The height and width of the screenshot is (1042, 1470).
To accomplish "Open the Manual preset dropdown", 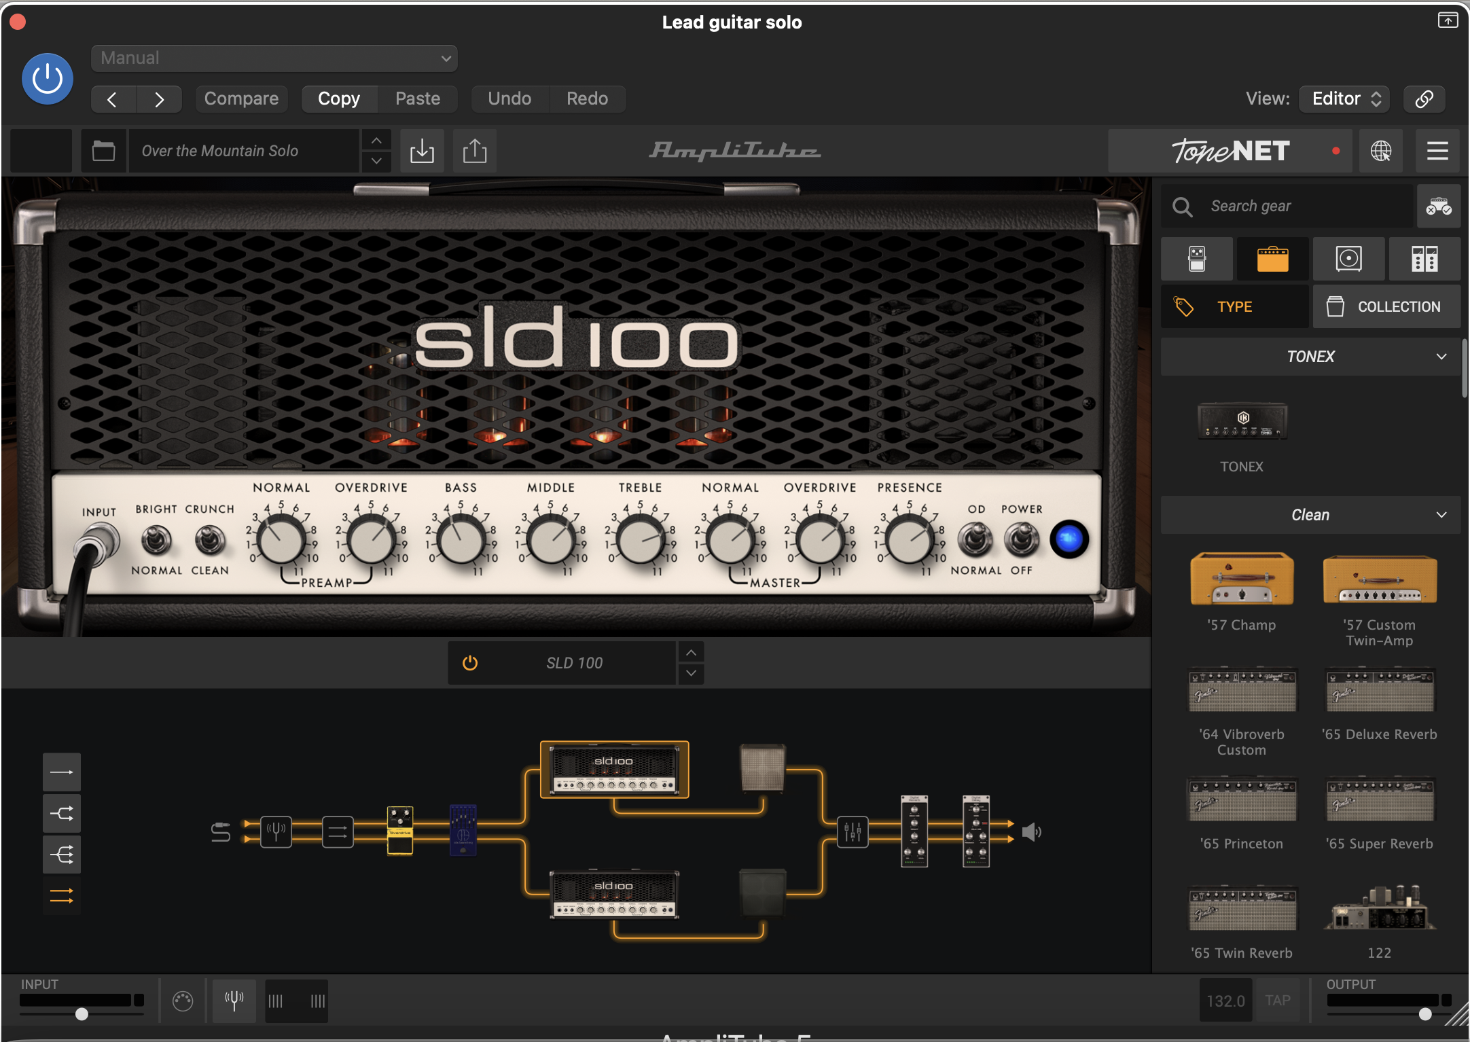I will click(x=274, y=58).
